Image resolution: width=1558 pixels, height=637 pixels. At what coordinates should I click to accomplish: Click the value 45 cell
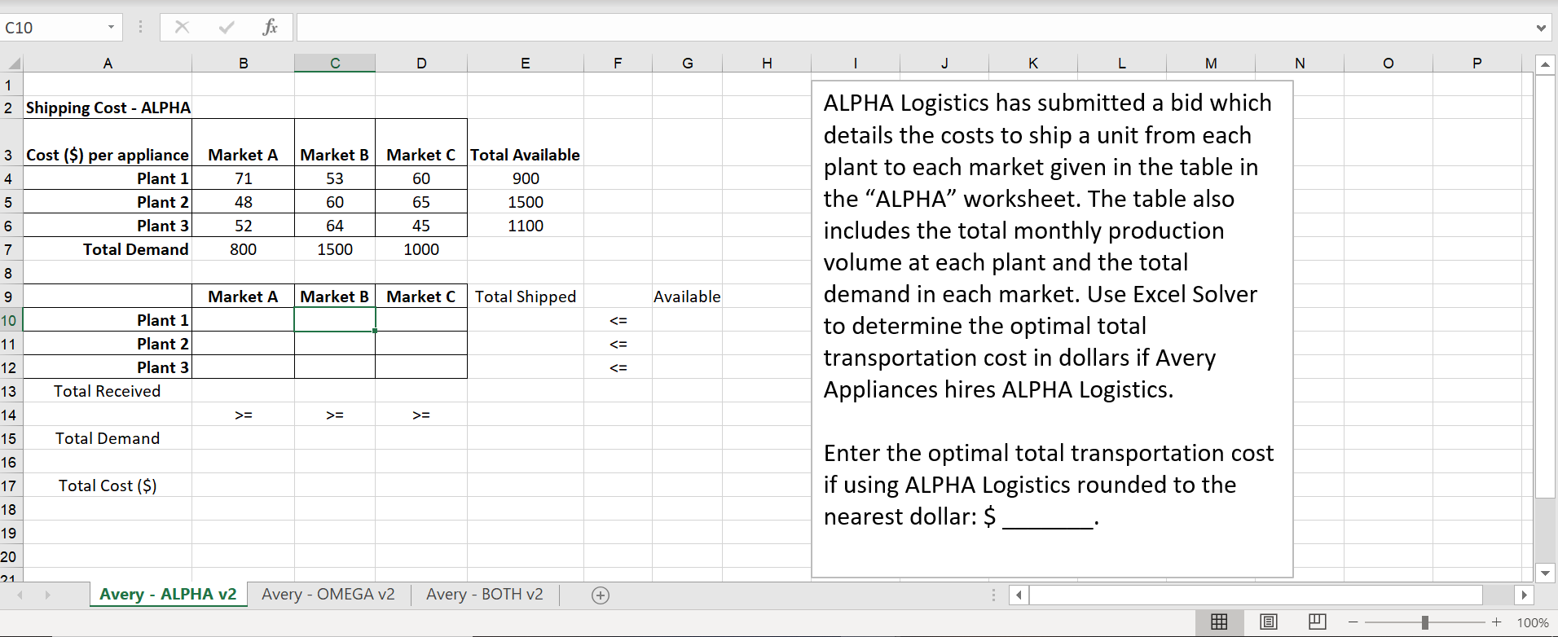pos(421,226)
